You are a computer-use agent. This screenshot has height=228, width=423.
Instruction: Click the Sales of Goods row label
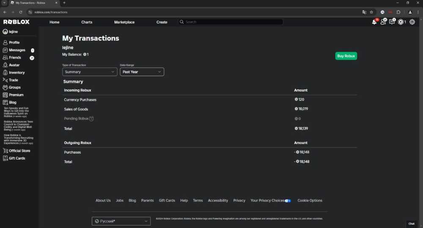click(x=76, y=109)
